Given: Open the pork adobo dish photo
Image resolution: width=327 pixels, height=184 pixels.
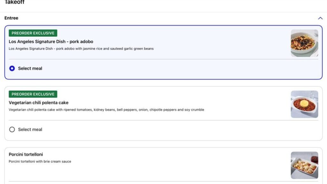Looking at the screenshot, I should (x=304, y=43).
